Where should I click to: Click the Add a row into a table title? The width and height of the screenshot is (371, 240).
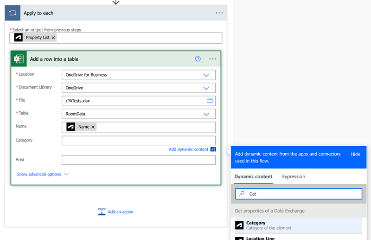54,59
